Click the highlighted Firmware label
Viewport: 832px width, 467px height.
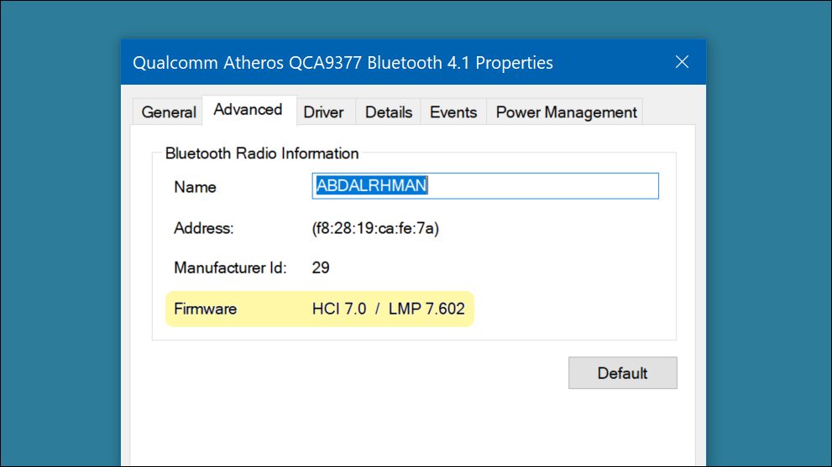[x=205, y=309]
